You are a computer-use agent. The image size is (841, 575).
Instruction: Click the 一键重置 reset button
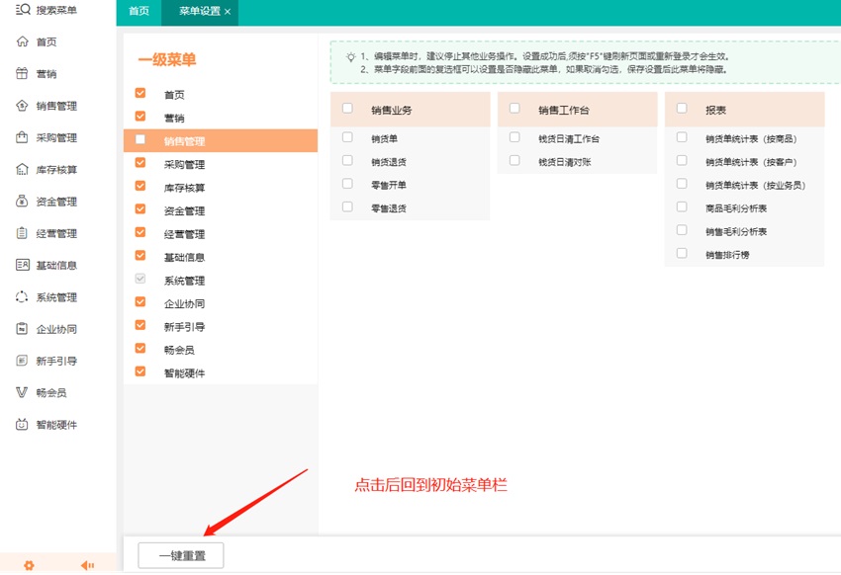(x=181, y=556)
